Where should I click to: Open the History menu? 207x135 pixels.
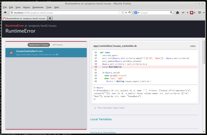click(x=27, y=7)
